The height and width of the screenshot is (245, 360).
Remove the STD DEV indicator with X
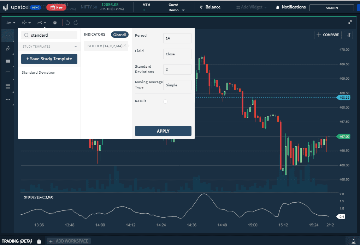pos(125,45)
